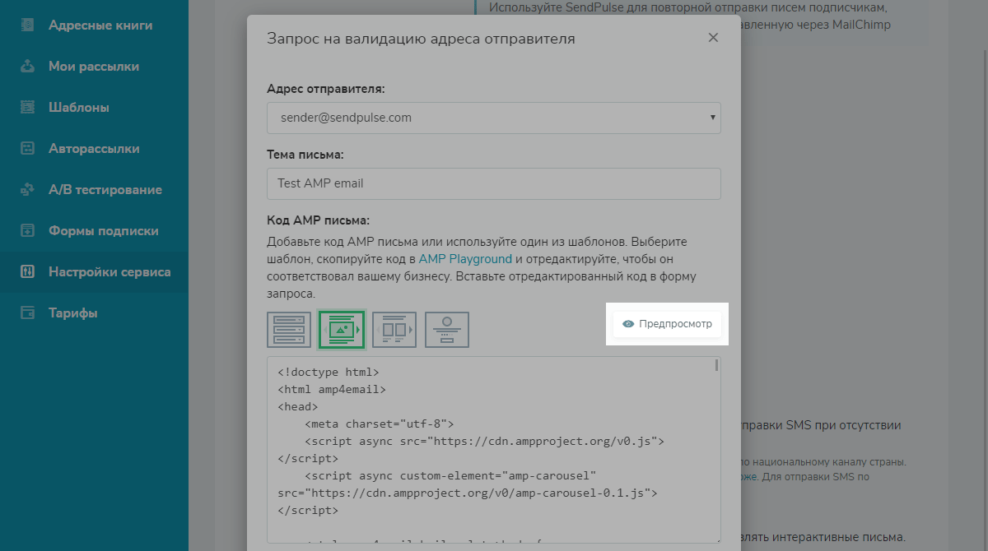Screen dimensions: 988x551
Task: Close the sender validation request dialog
Action: click(x=713, y=38)
